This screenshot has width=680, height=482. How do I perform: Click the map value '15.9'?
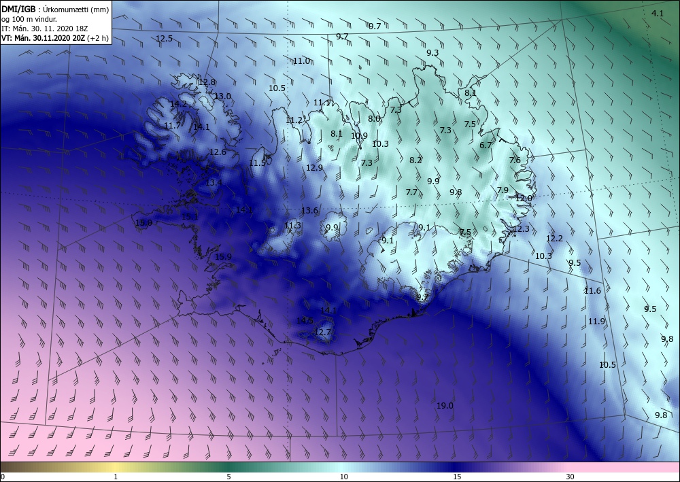(223, 256)
